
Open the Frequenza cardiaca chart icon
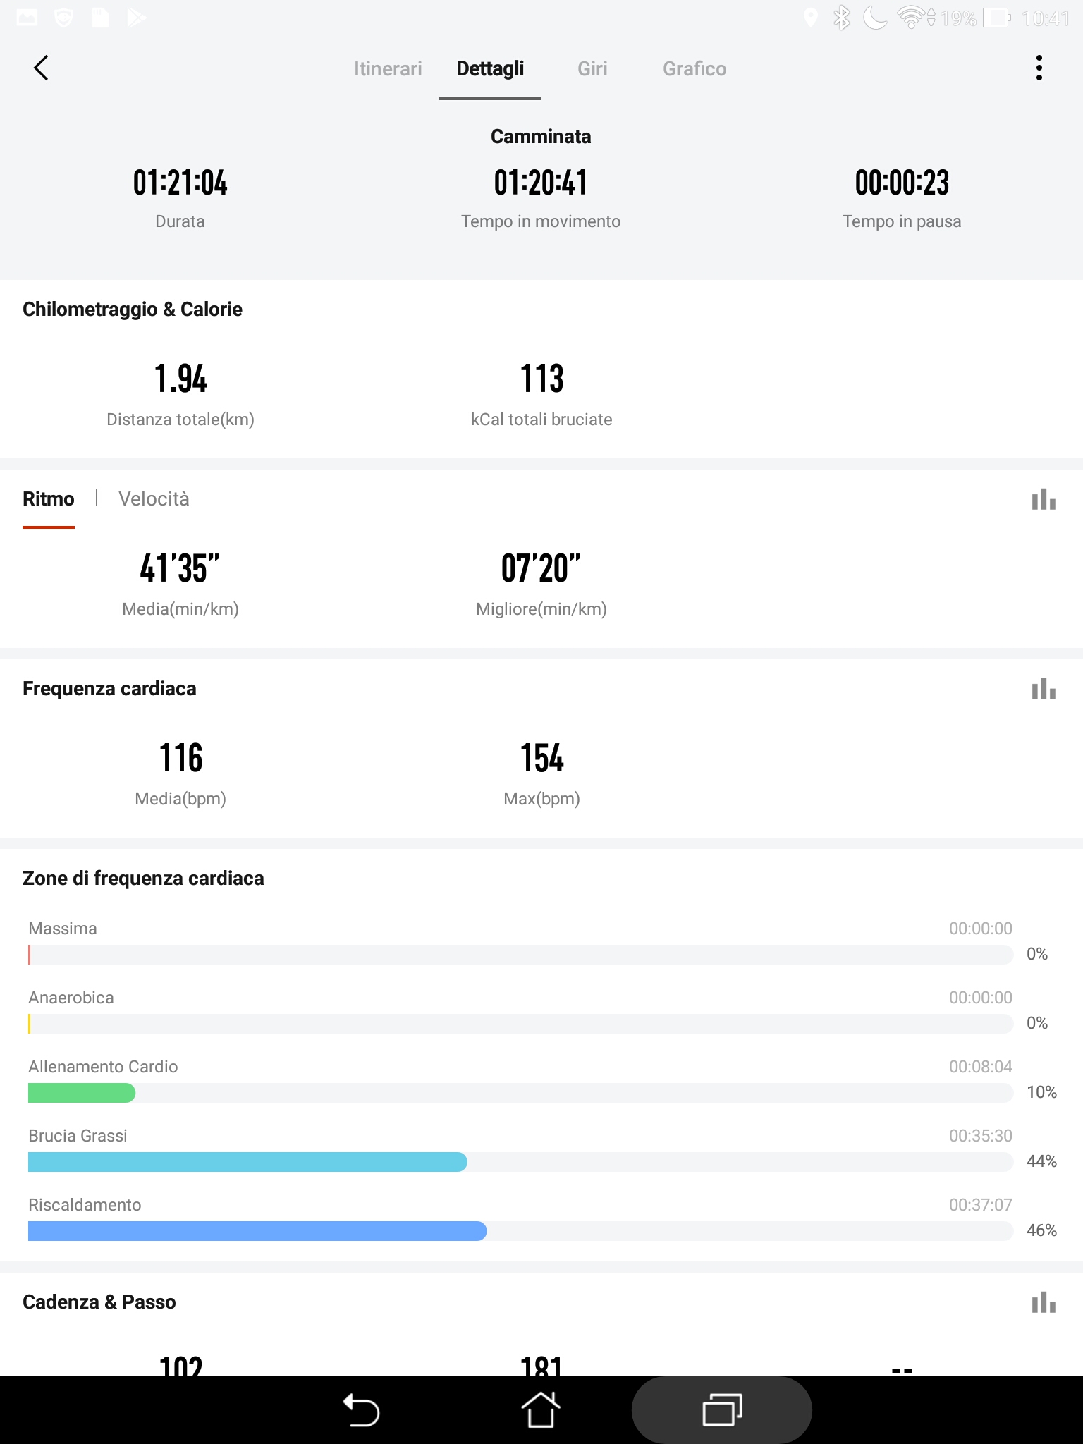(1043, 690)
